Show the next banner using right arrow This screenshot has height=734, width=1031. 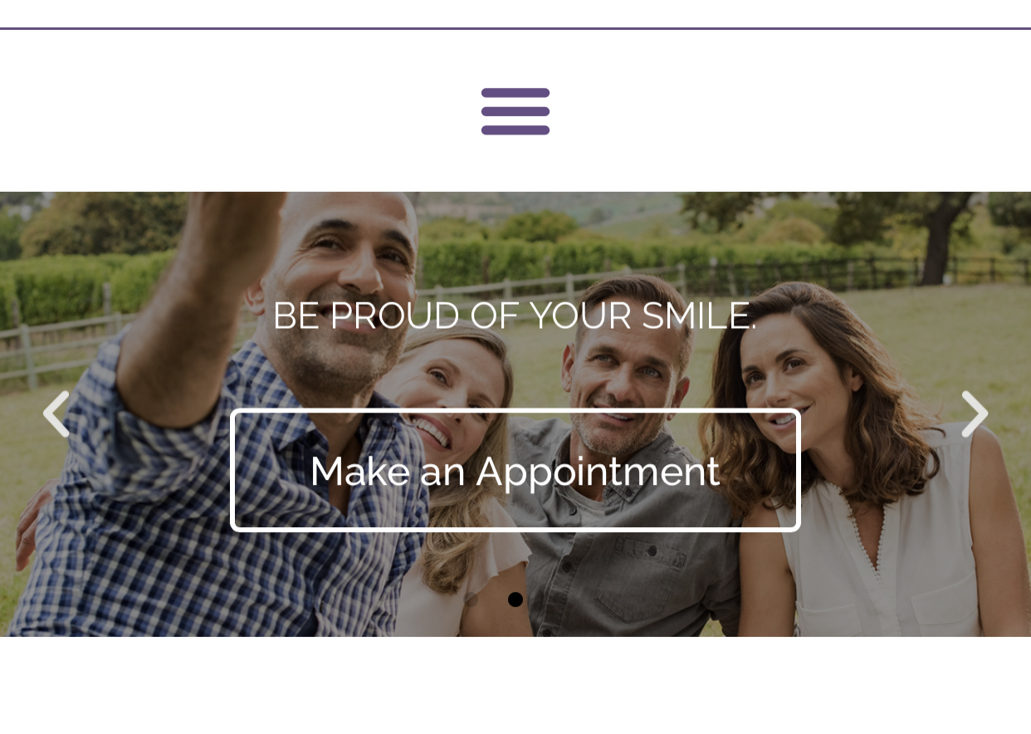point(975,413)
